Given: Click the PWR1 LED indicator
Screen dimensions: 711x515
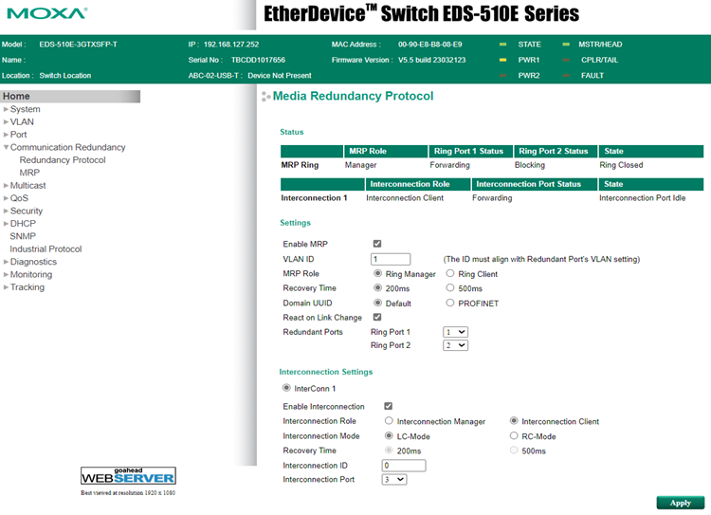Looking at the screenshot, I should (x=502, y=60).
